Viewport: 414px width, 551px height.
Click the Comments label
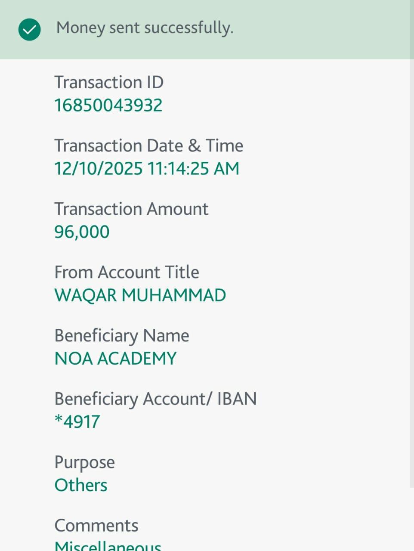(x=96, y=526)
